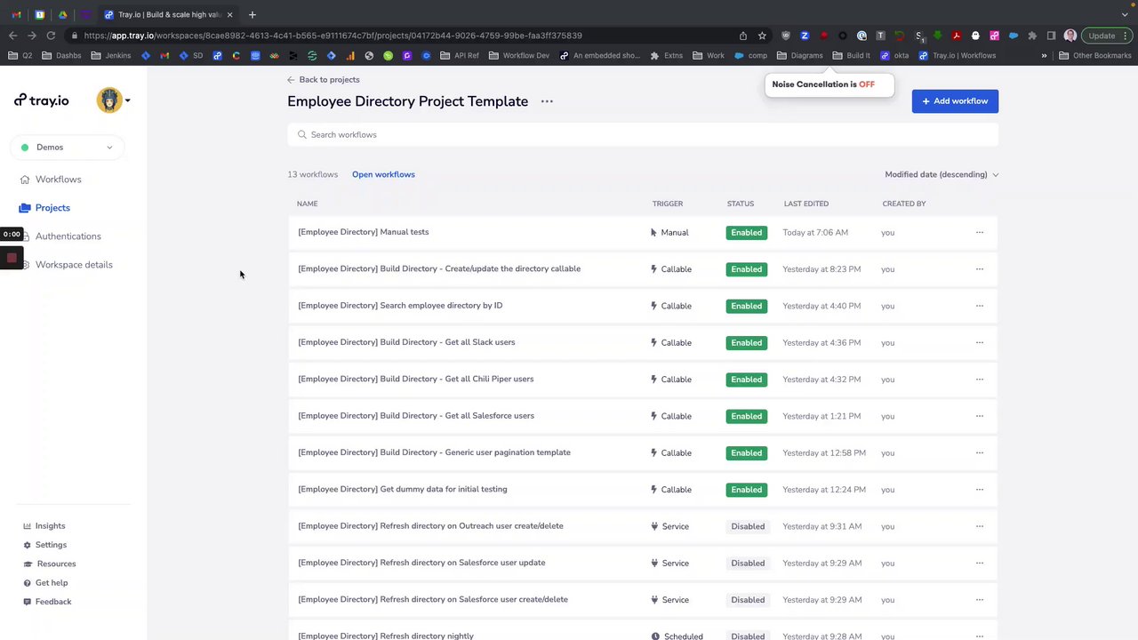Image resolution: width=1138 pixels, height=640 pixels.
Task: Open project options ellipsis next to title
Action: pyautogui.click(x=547, y=101)
